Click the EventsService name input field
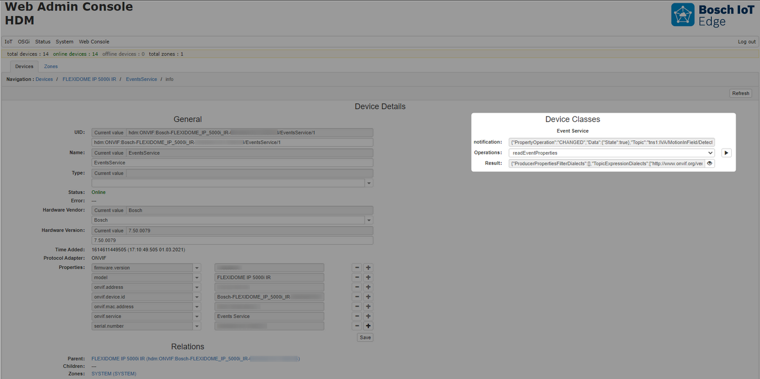The width and height of the screenshot is (760, 379). click(x=232, y=162)
